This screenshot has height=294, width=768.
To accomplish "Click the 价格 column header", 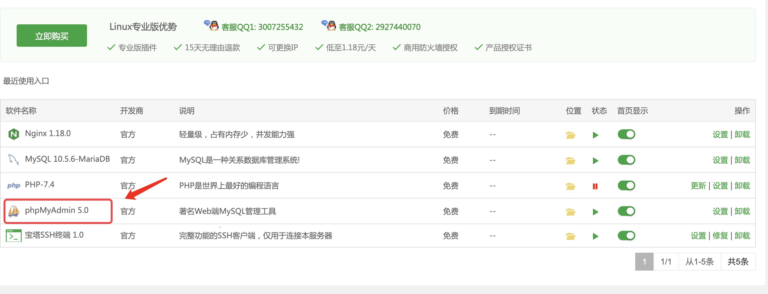I will coord(451,111).
